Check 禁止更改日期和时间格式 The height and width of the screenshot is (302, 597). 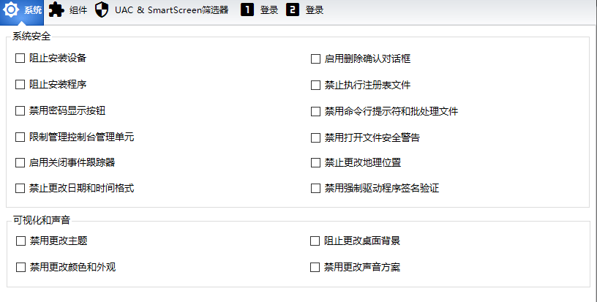20,188
